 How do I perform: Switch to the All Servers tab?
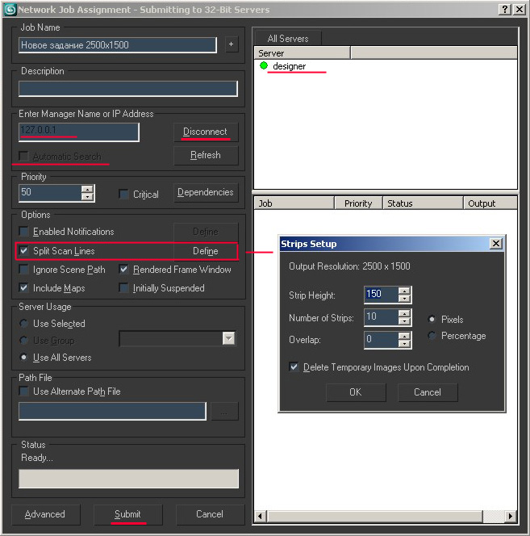[286, 38]
